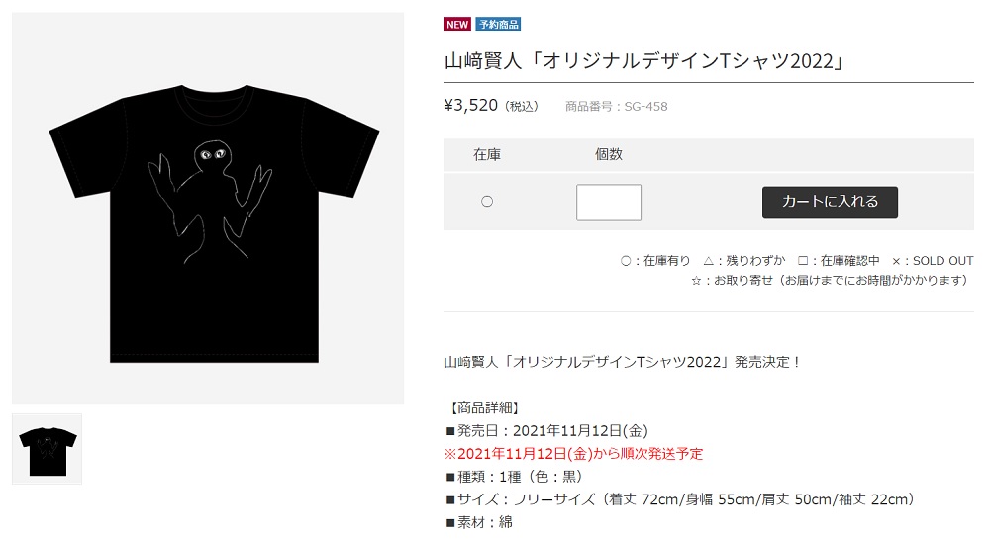The image size is (990, 540).
Task: Click the 在庫有り circle legend symbol
Action: tap(625, 261)
